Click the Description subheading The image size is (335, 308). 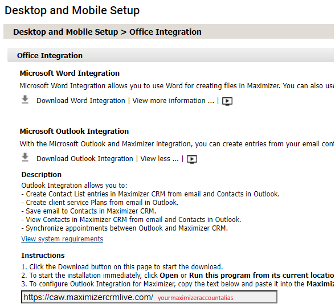tap(42, 175)
